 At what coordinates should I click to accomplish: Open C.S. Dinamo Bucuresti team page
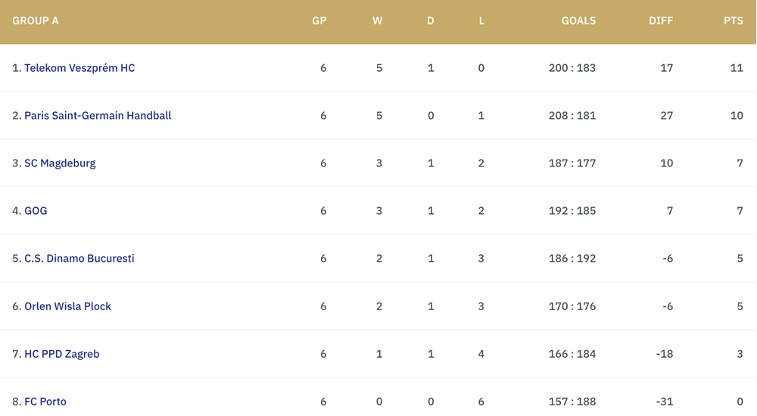(x=79, y=259)
